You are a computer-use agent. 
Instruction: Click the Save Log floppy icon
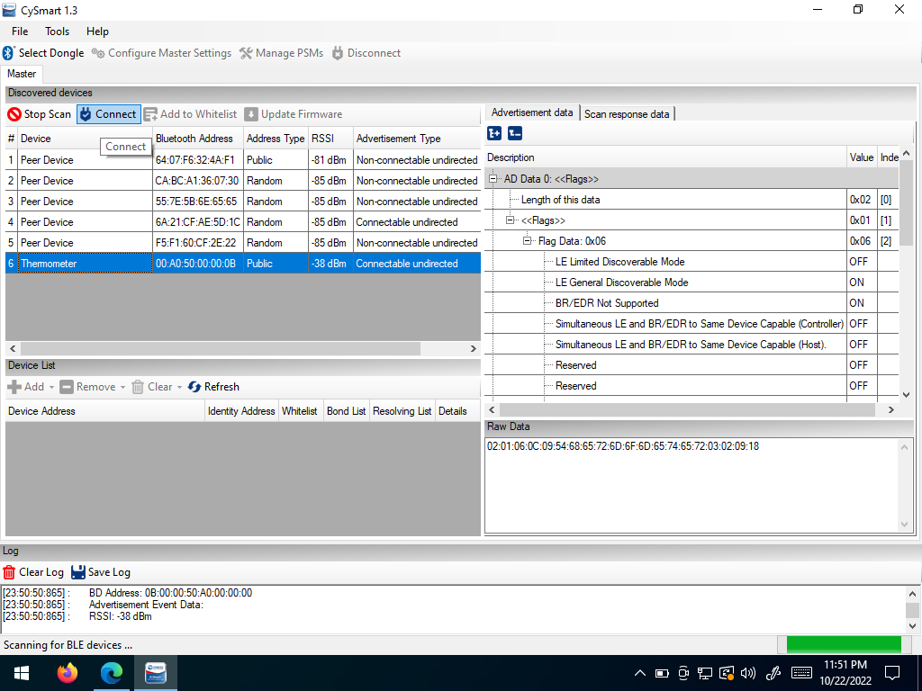(78, 572)
